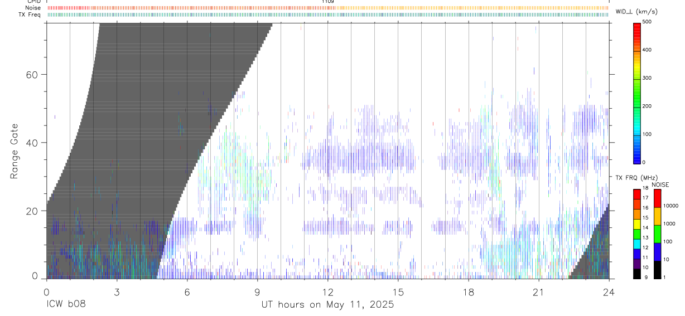The width and height of the screenshot is (685, 316).
Task: Click the 'ICW b08' radar beam label
Action: (66, 305)
